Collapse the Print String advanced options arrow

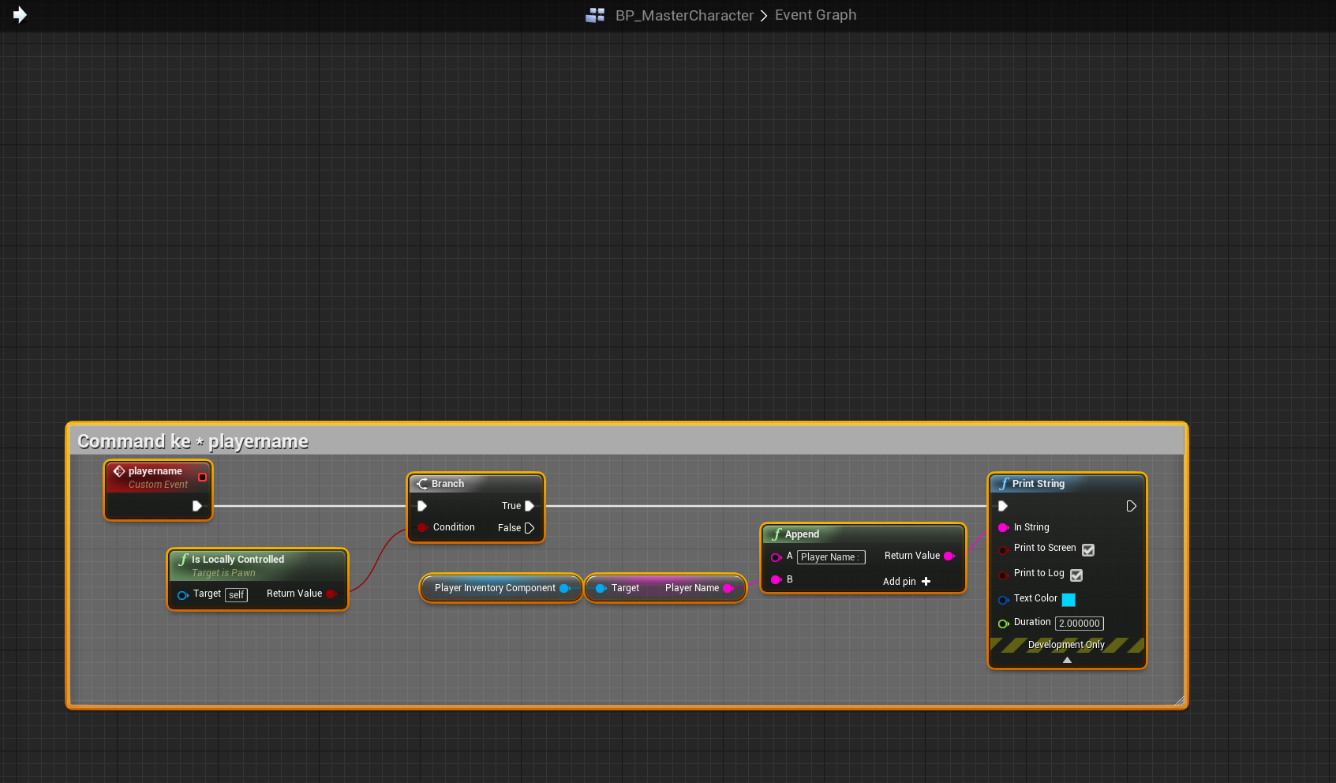coord(1067,660)
